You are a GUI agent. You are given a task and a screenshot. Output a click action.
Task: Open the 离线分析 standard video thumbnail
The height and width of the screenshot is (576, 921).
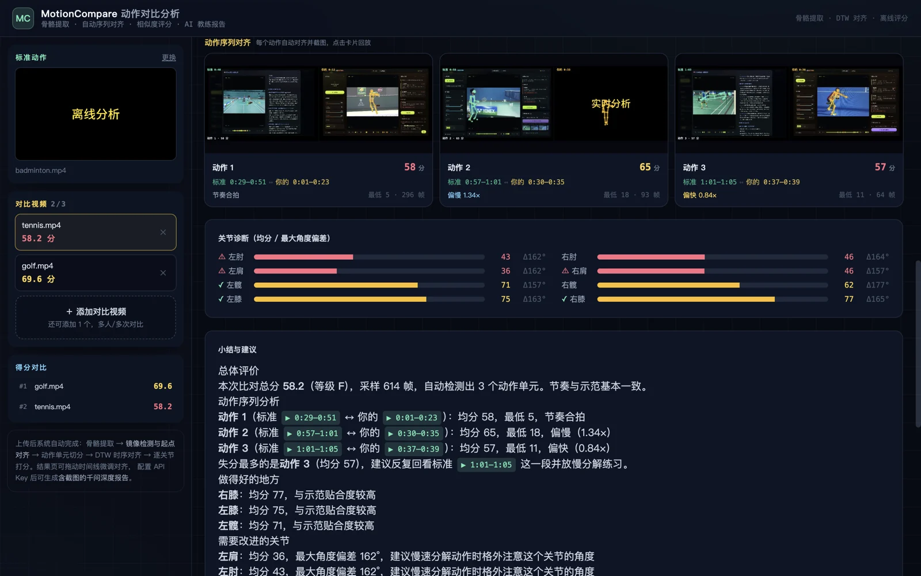click(96, 114)
